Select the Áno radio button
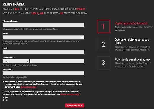 (3, 98)
